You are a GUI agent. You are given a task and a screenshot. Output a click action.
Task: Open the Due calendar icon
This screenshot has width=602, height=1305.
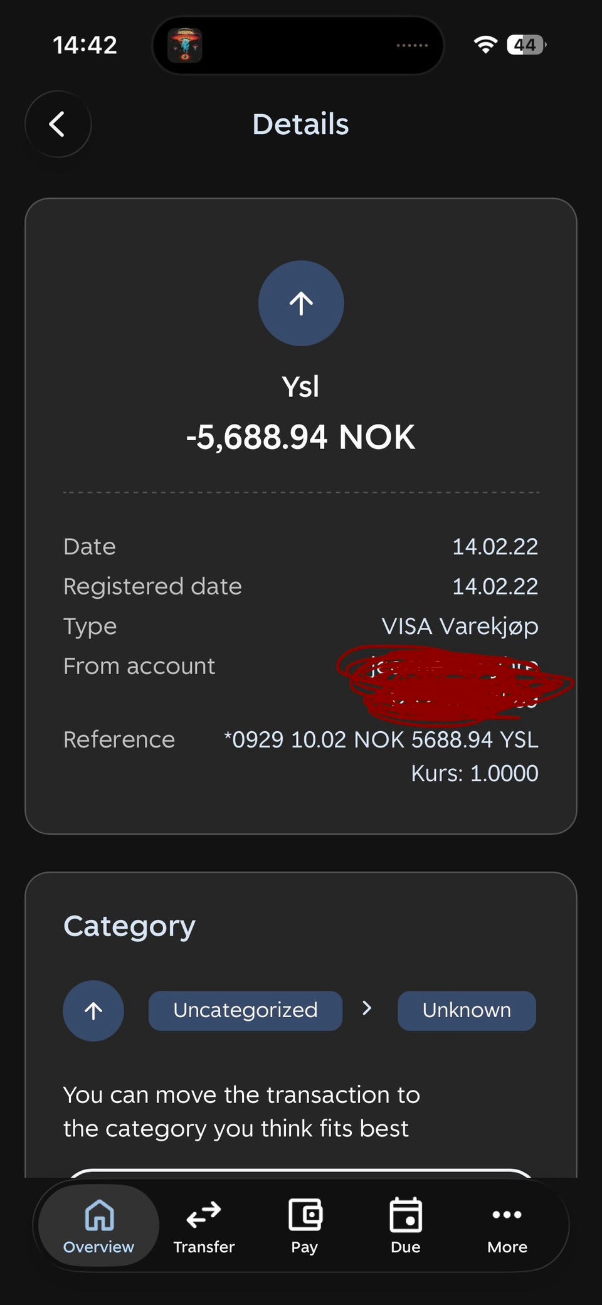pyautogui.click(x=406, y=1216)
